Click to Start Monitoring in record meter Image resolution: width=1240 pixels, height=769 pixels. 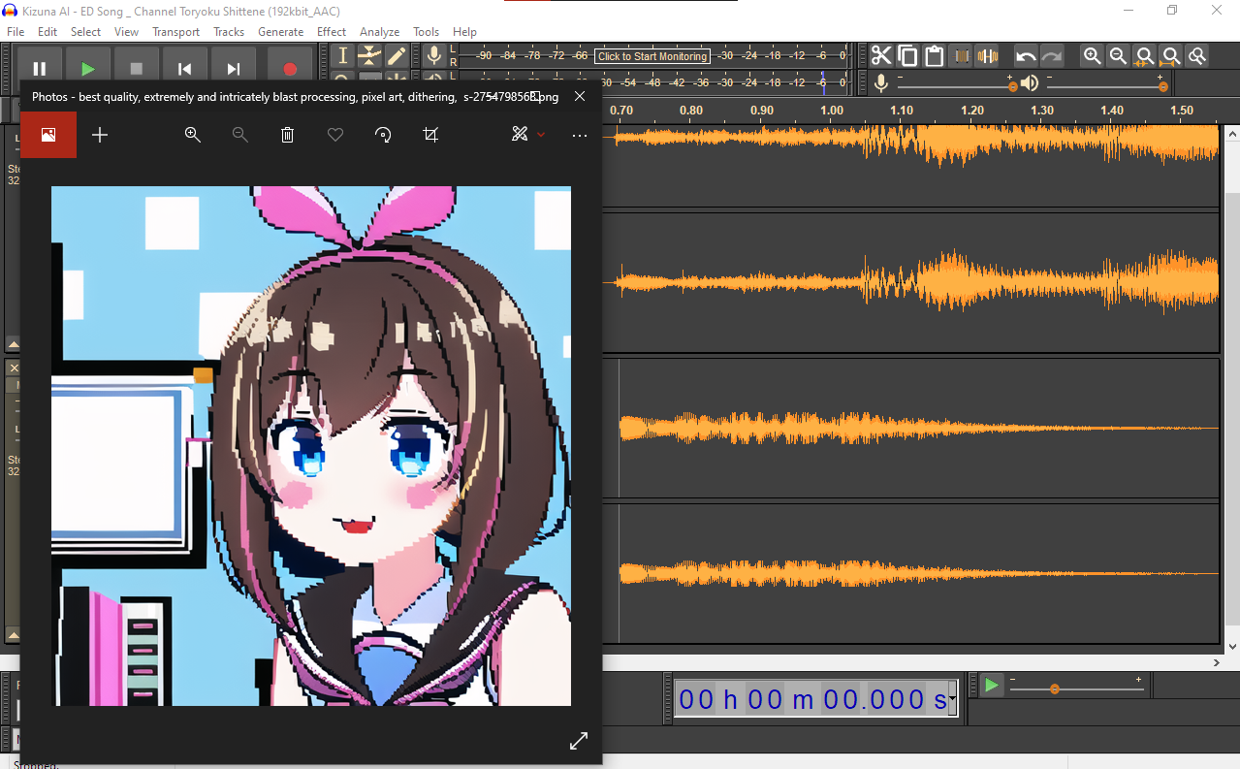(652, 56)
